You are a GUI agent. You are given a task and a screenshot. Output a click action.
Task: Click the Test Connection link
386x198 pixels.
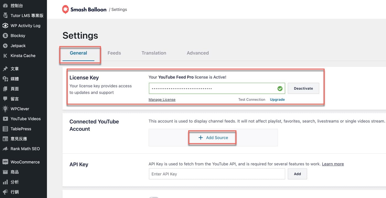[252, 100]
